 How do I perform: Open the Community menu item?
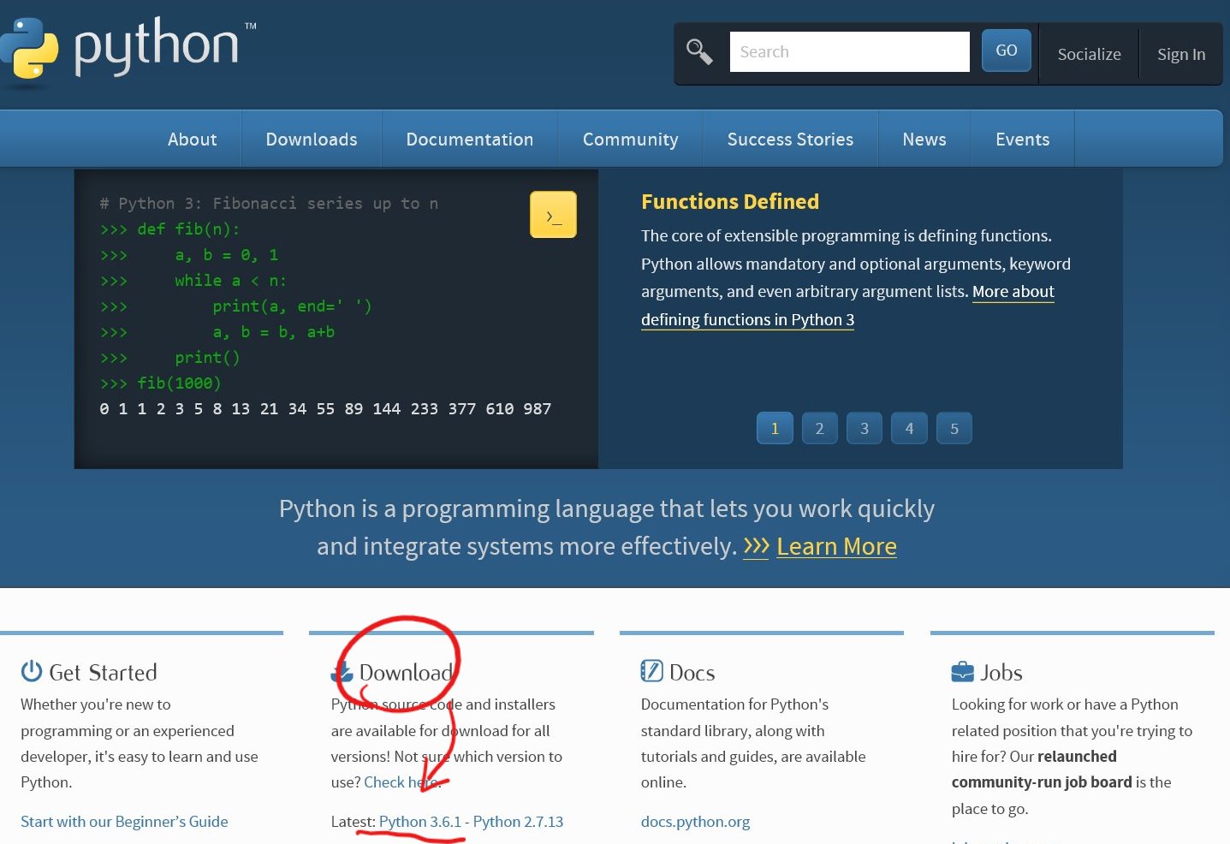point(630,140)
